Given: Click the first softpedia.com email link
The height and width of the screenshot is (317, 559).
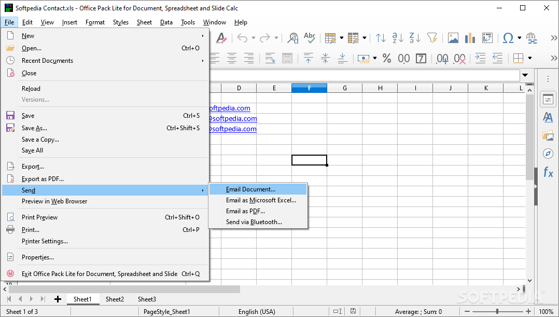Looking at the screenshot, I should [230, 108].
